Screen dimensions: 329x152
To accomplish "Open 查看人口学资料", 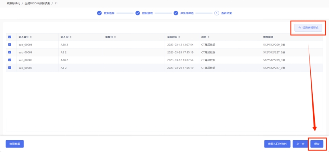I will (x=277, y=144).
